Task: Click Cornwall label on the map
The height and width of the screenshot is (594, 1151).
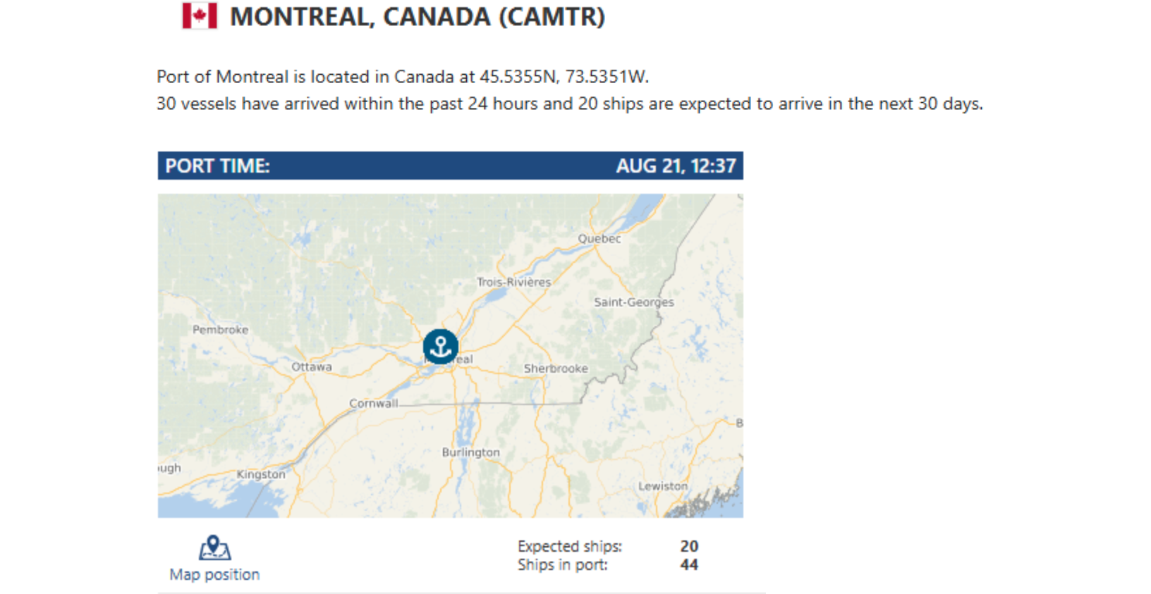Action: (374, 404)
